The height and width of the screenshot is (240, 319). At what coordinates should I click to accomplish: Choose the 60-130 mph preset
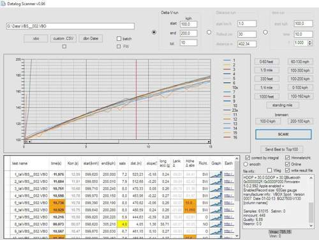[x=300, y=62]
